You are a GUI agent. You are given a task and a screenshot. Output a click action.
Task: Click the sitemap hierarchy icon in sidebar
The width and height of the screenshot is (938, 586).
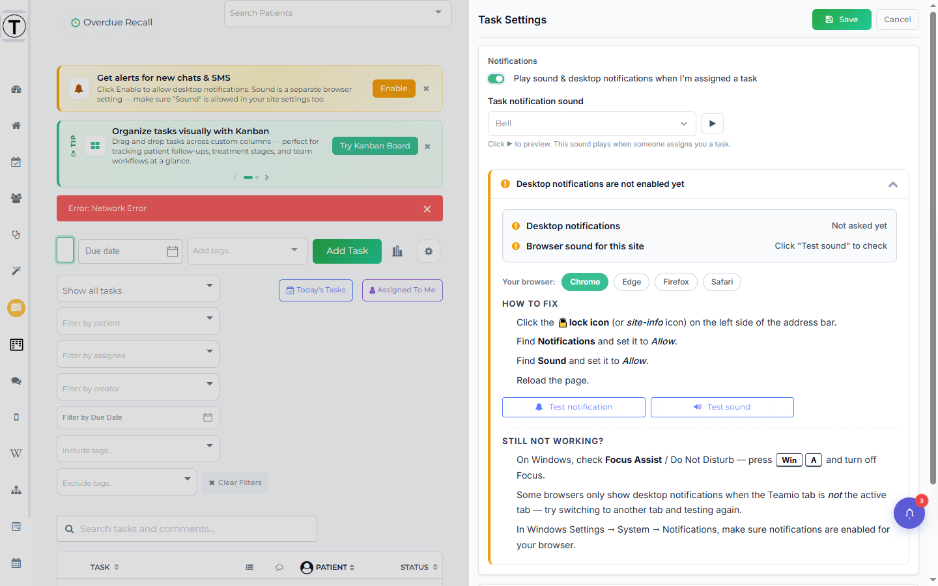[16, 490]
